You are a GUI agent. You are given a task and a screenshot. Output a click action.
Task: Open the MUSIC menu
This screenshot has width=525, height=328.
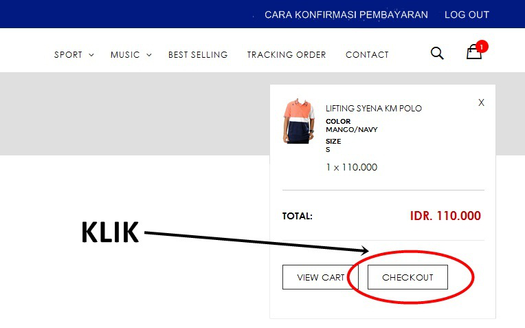pos(125,54)
